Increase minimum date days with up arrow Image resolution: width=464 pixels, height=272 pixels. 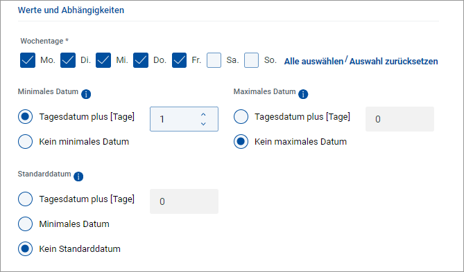[x=203, y=114]
